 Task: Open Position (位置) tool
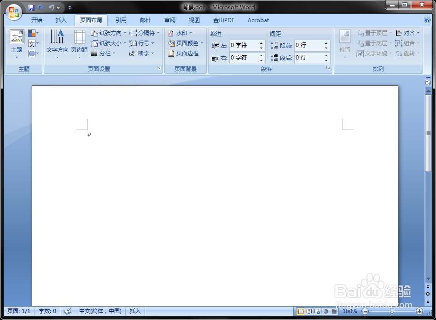(345, 45)
